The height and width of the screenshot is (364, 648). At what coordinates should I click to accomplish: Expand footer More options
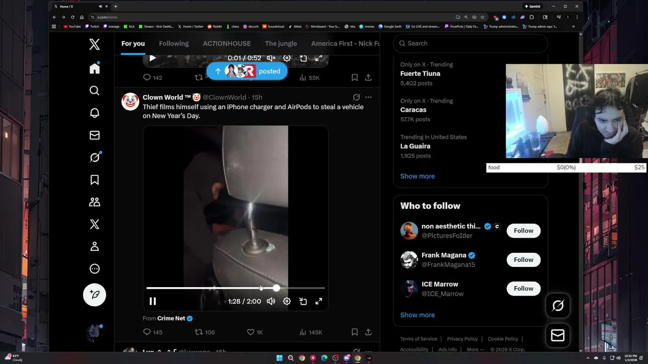(x=474, y=349)
